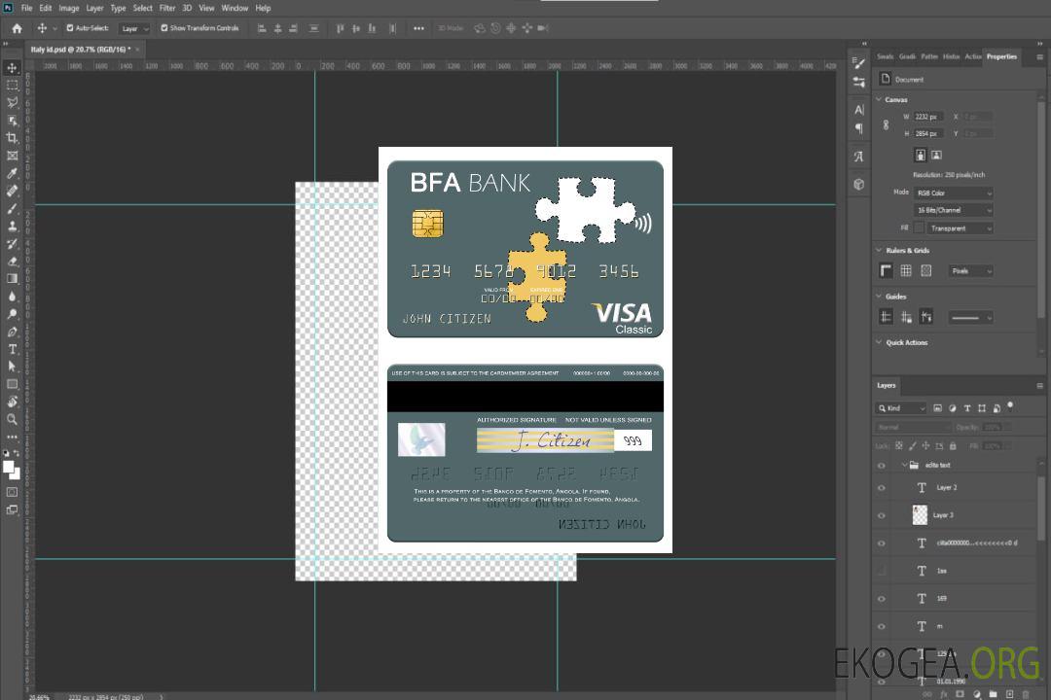Click the layer style fx icon
This screenshot has height=700, width=1051.
[x=944, y=694]
